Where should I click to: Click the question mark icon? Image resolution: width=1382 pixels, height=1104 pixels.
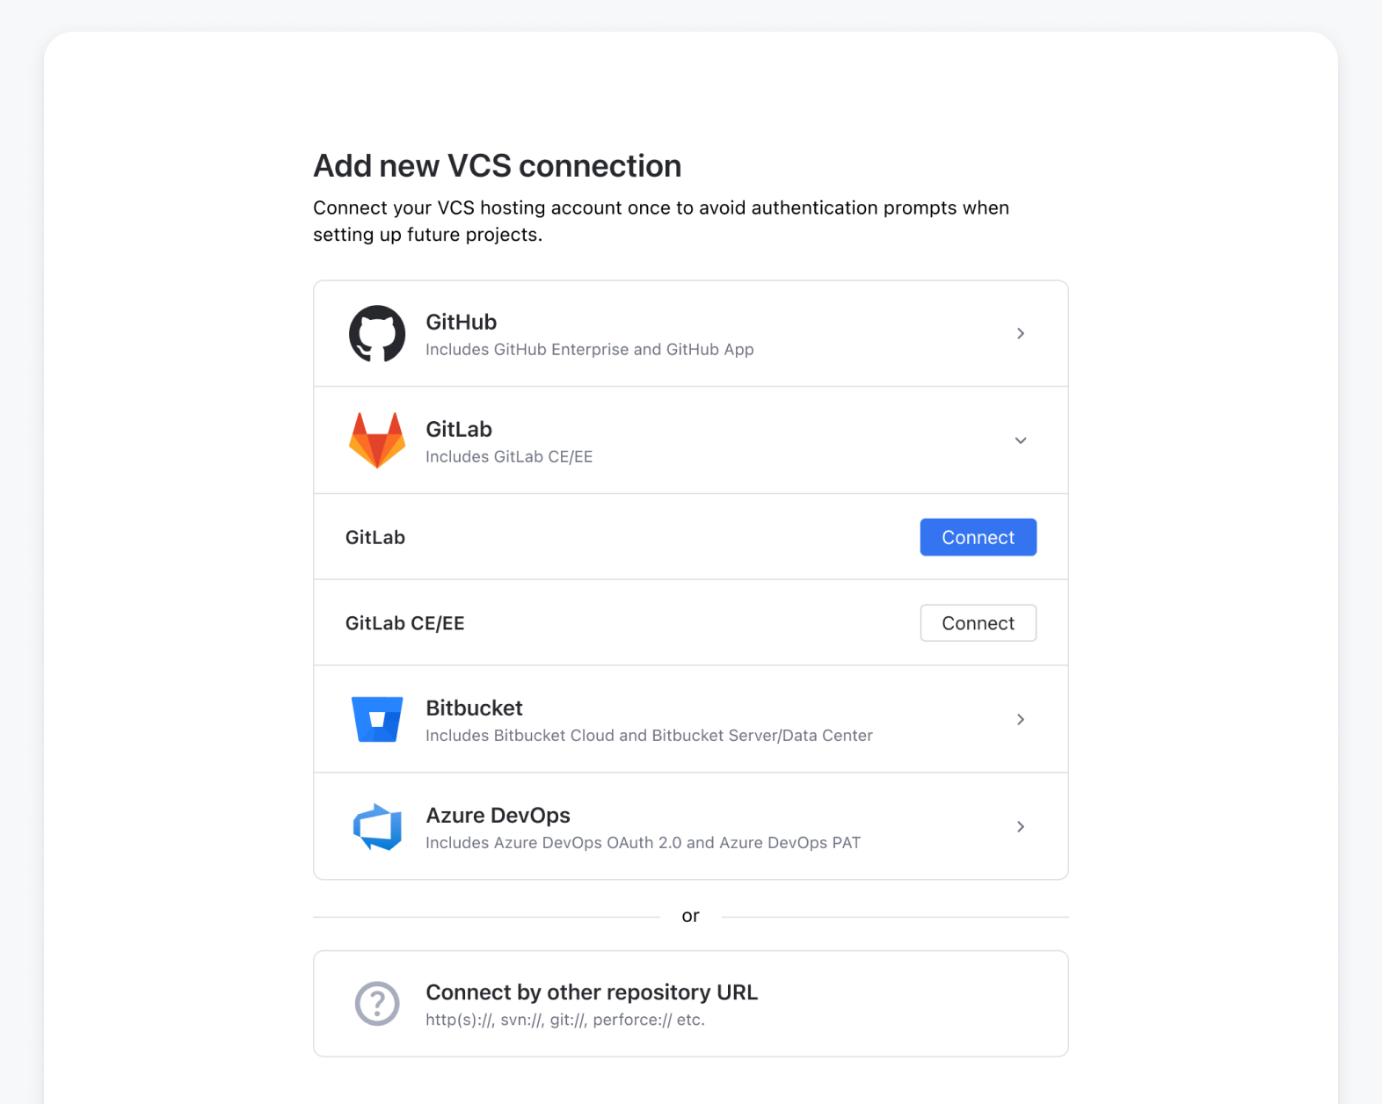[377, 1003]
